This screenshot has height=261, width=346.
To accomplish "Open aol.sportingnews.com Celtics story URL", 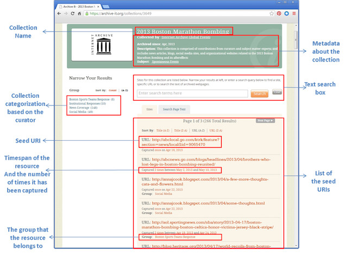I will coord(207,225).
